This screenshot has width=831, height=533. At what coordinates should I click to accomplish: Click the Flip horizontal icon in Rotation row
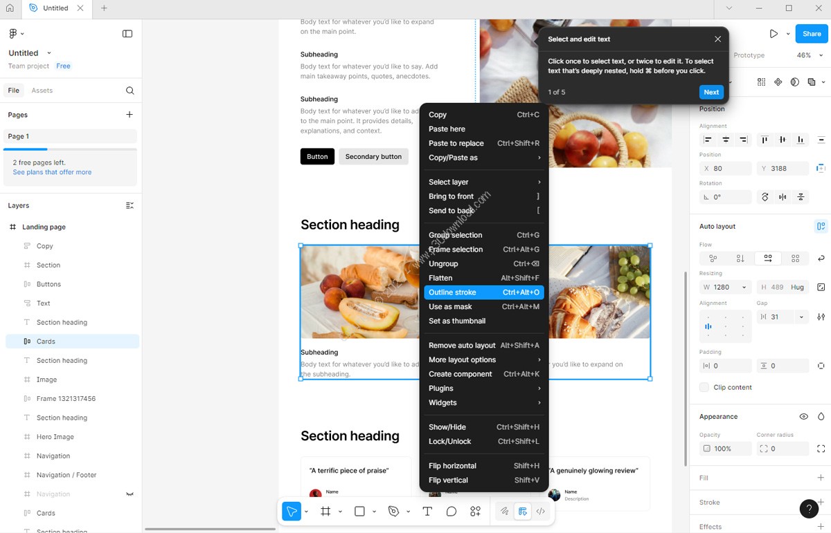pos(783,197)
